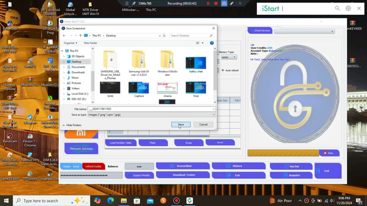Screen dimensions: 367x206
Task: Open iStart settings gear icon
Action: point(348,8)
